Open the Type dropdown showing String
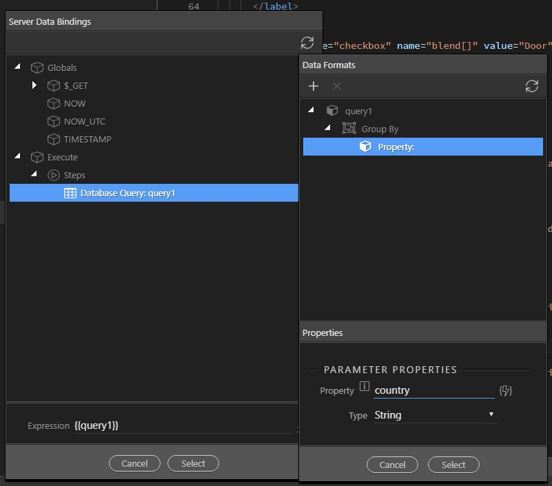Viewport: 552px width, 486px height. pos(434,415)
